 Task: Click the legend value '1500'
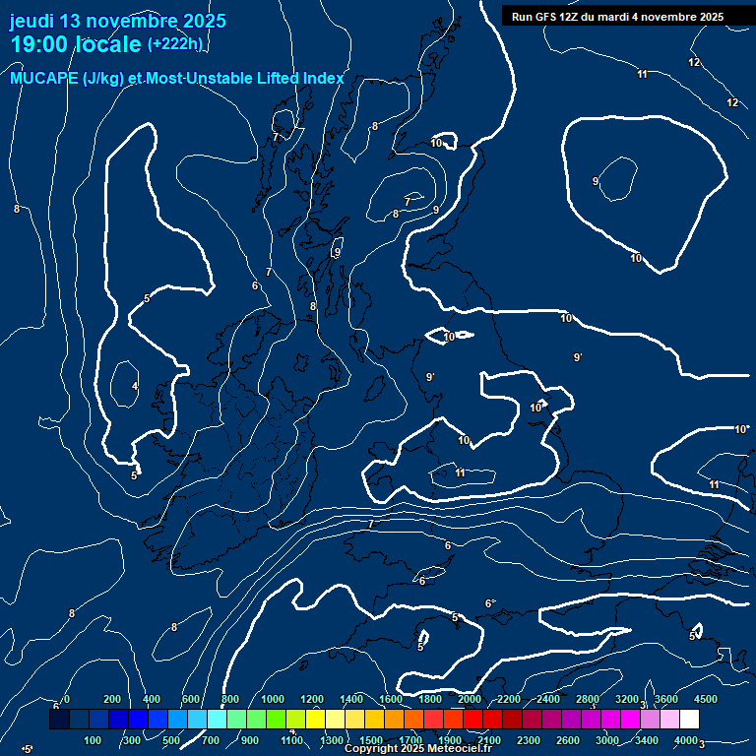tap(371, 740)
